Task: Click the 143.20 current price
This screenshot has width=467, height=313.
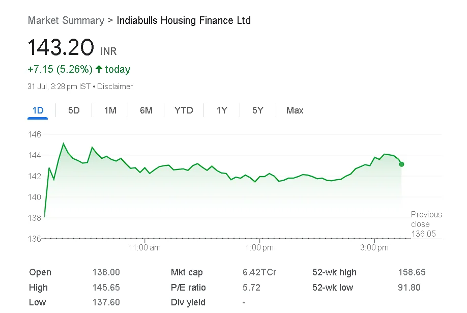Action: (x=61, y=47)
